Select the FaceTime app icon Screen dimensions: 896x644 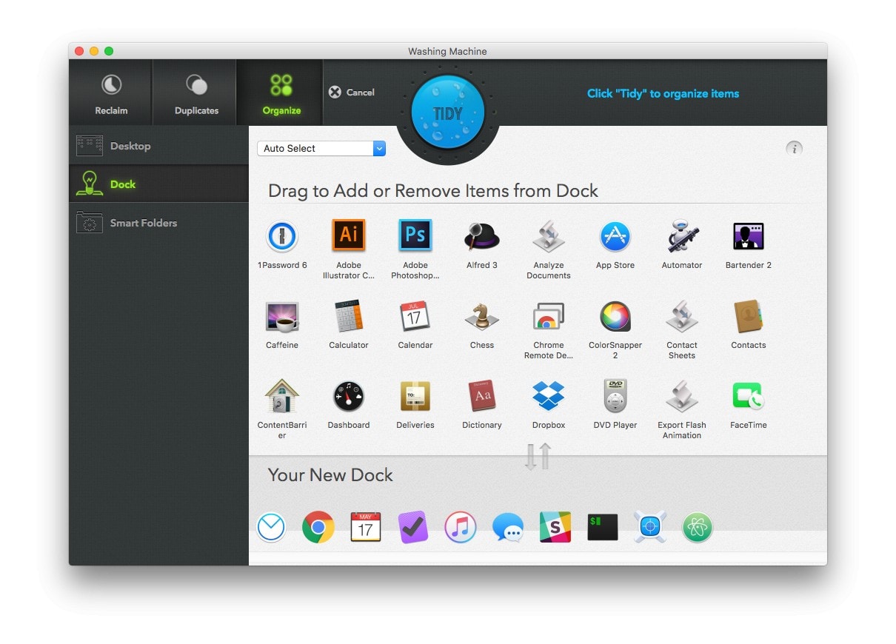tap(748, 396)
